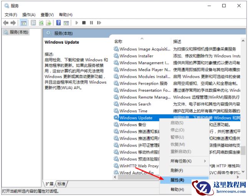This screenshot has width=248, height=196.
Task: Open the 查看(V) menu
Action: (47, 15)
